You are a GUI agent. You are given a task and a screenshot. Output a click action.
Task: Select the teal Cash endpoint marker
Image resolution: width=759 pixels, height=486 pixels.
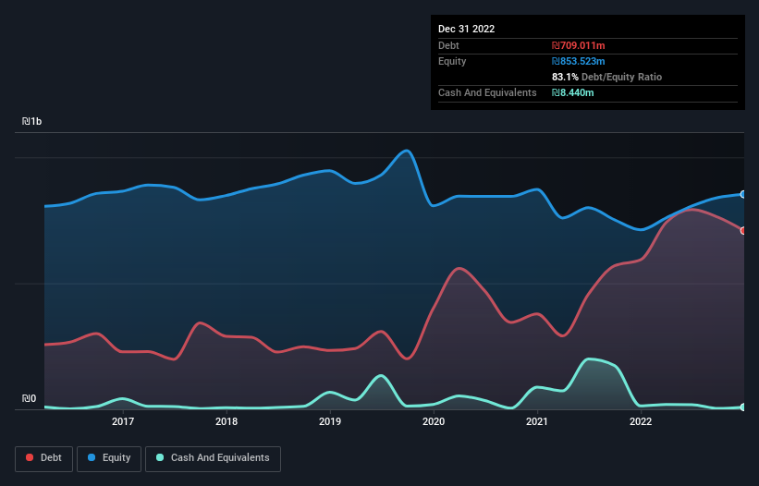coord(743,407)
